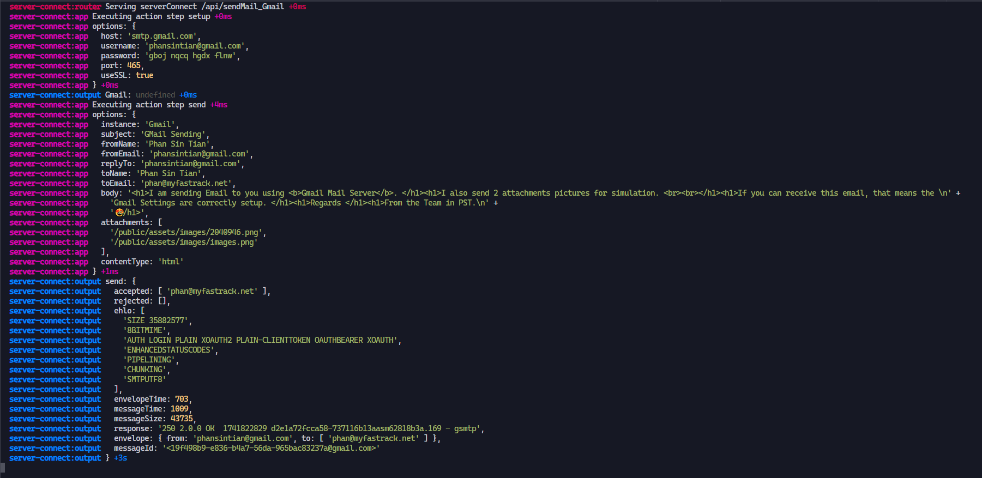Click the envelope 'from' address
982x478 pixels.
[243, 438]
